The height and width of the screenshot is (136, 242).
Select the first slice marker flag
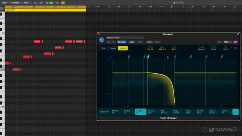tap(129, 57)
